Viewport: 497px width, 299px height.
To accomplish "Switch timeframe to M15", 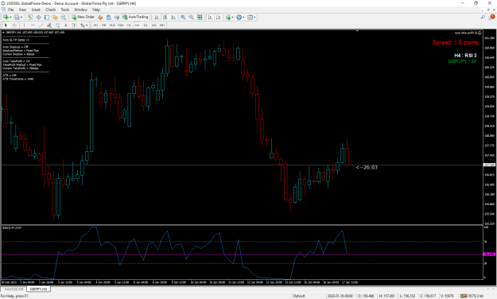I will tap(112, 25).
